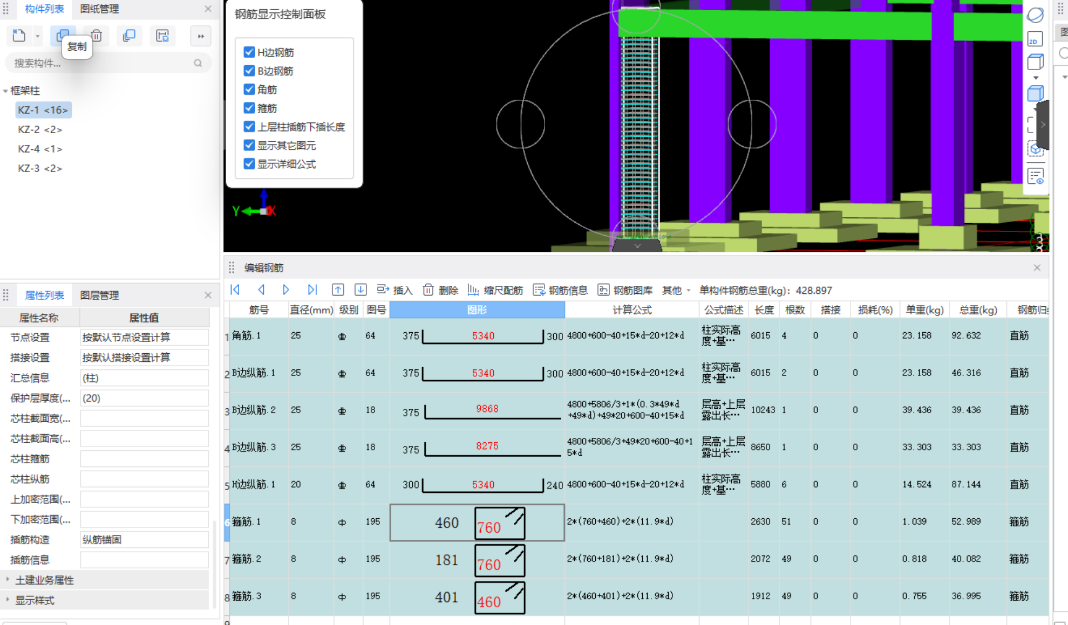This screenshot has height=625, width=1068.
Task: Click the delete component trash icon
Action: click(x=97, y=36)
